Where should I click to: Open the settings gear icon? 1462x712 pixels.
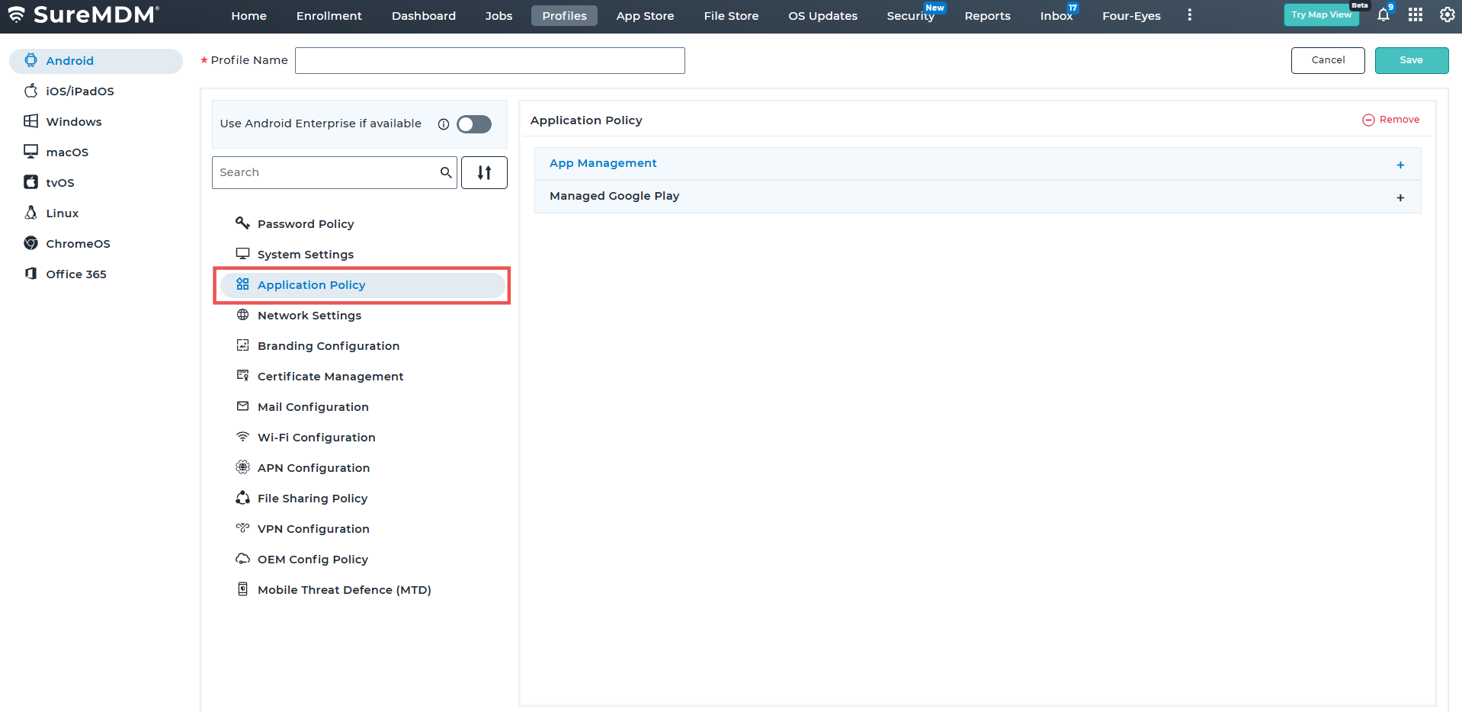pyautogui.click(x=1446, y=15)
